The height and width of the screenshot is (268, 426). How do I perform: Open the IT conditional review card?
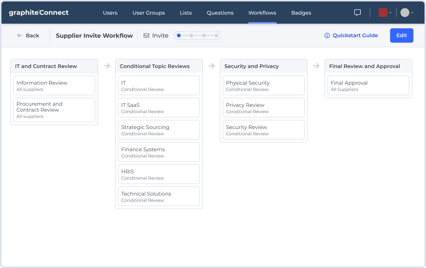[x=159, y=85]
